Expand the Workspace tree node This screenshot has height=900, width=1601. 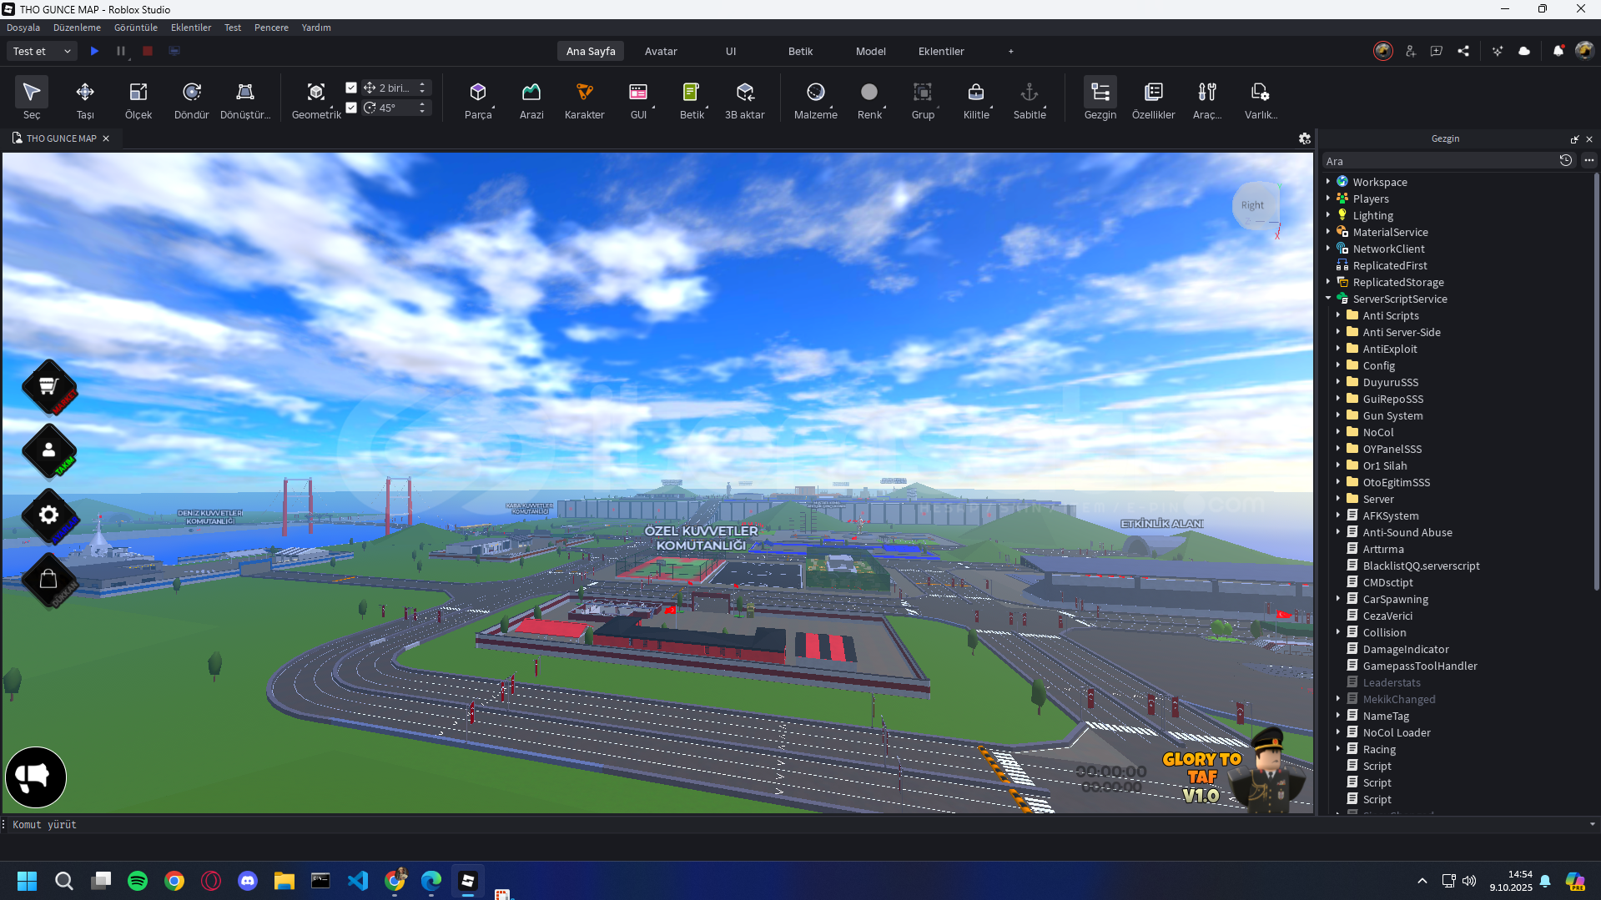[1328, 181]
